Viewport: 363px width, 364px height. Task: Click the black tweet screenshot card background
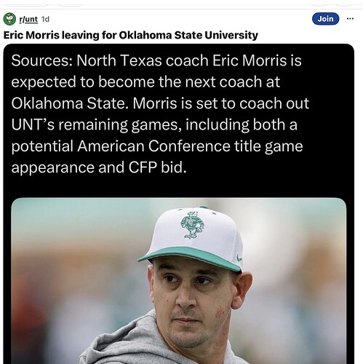point(179,187)
